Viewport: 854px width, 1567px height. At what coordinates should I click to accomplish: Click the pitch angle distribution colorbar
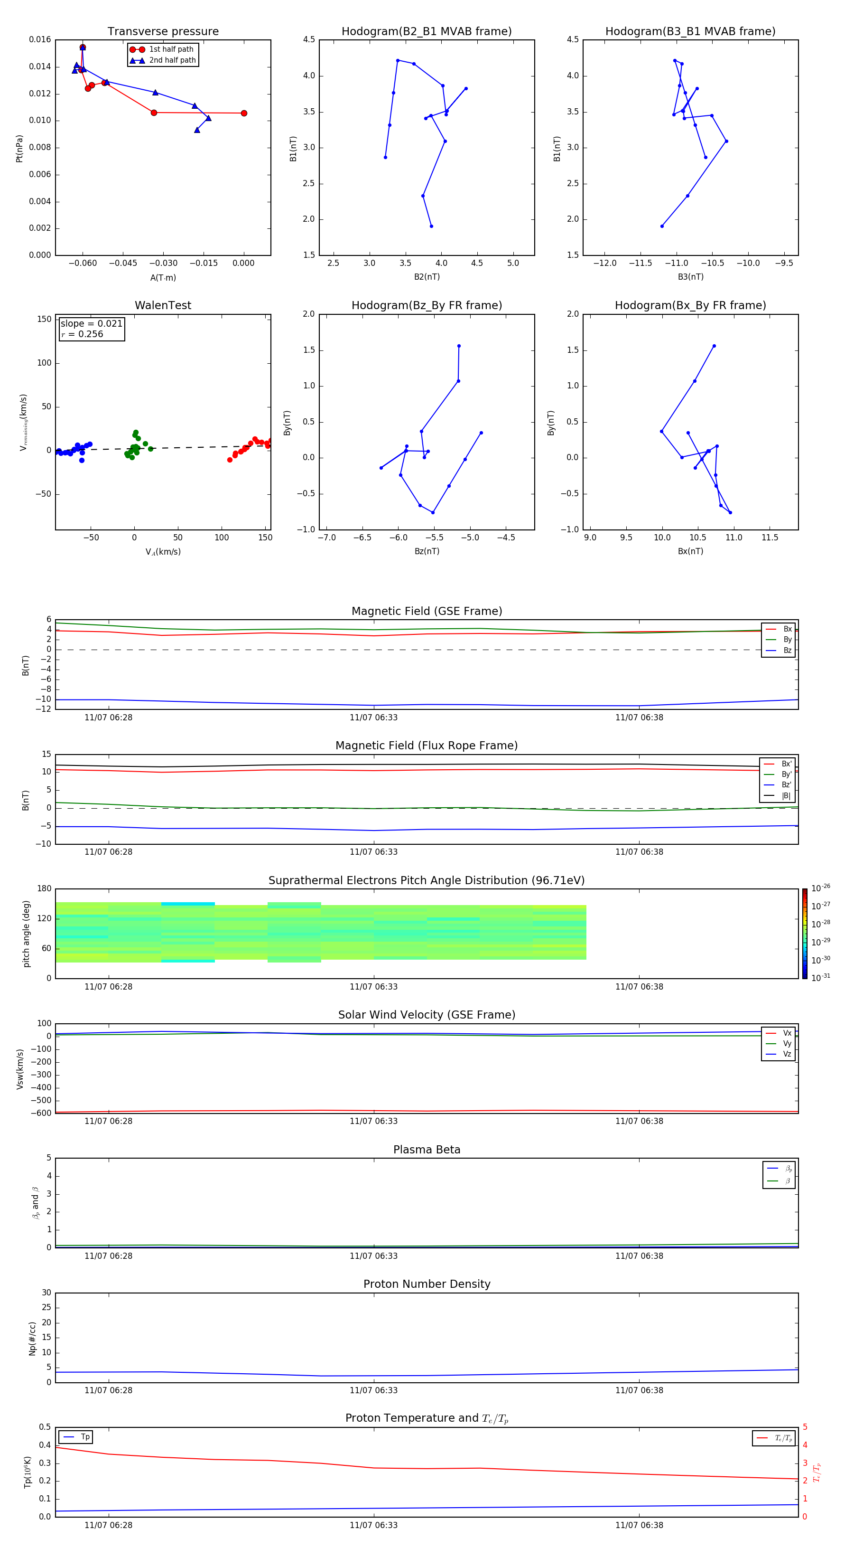click(805, 934)
